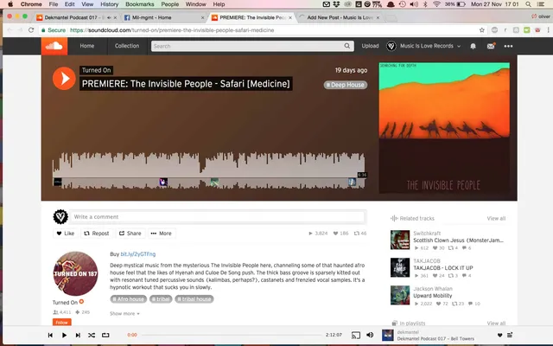Share the Safari track
The image size is (553, 346).
coord(130,234)
